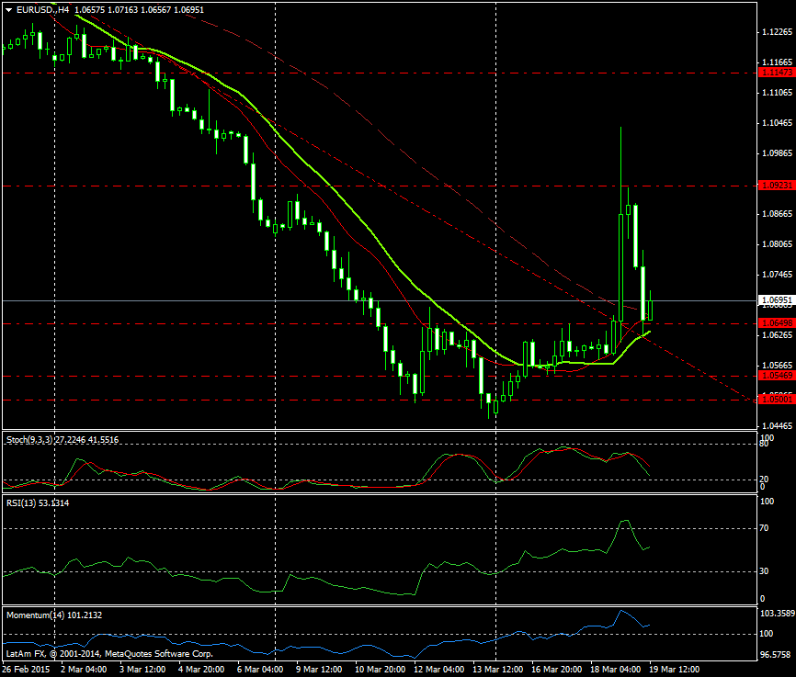The image size is (796, 677).
Task: Click the 1.06498 red price level label
Action: pos(775,323)
